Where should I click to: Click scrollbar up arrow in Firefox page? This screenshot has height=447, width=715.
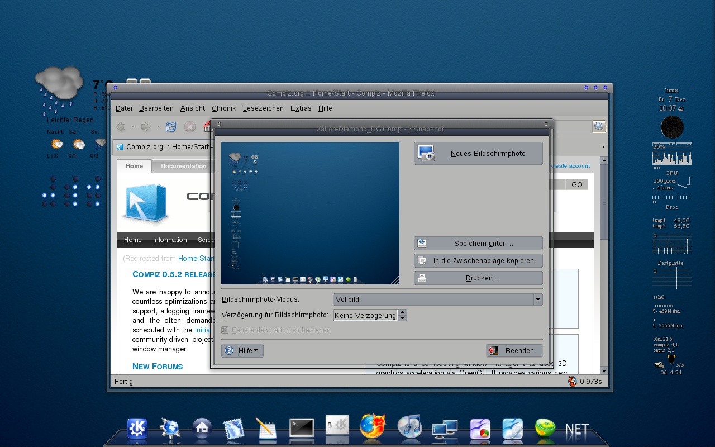tap(604, 160)
